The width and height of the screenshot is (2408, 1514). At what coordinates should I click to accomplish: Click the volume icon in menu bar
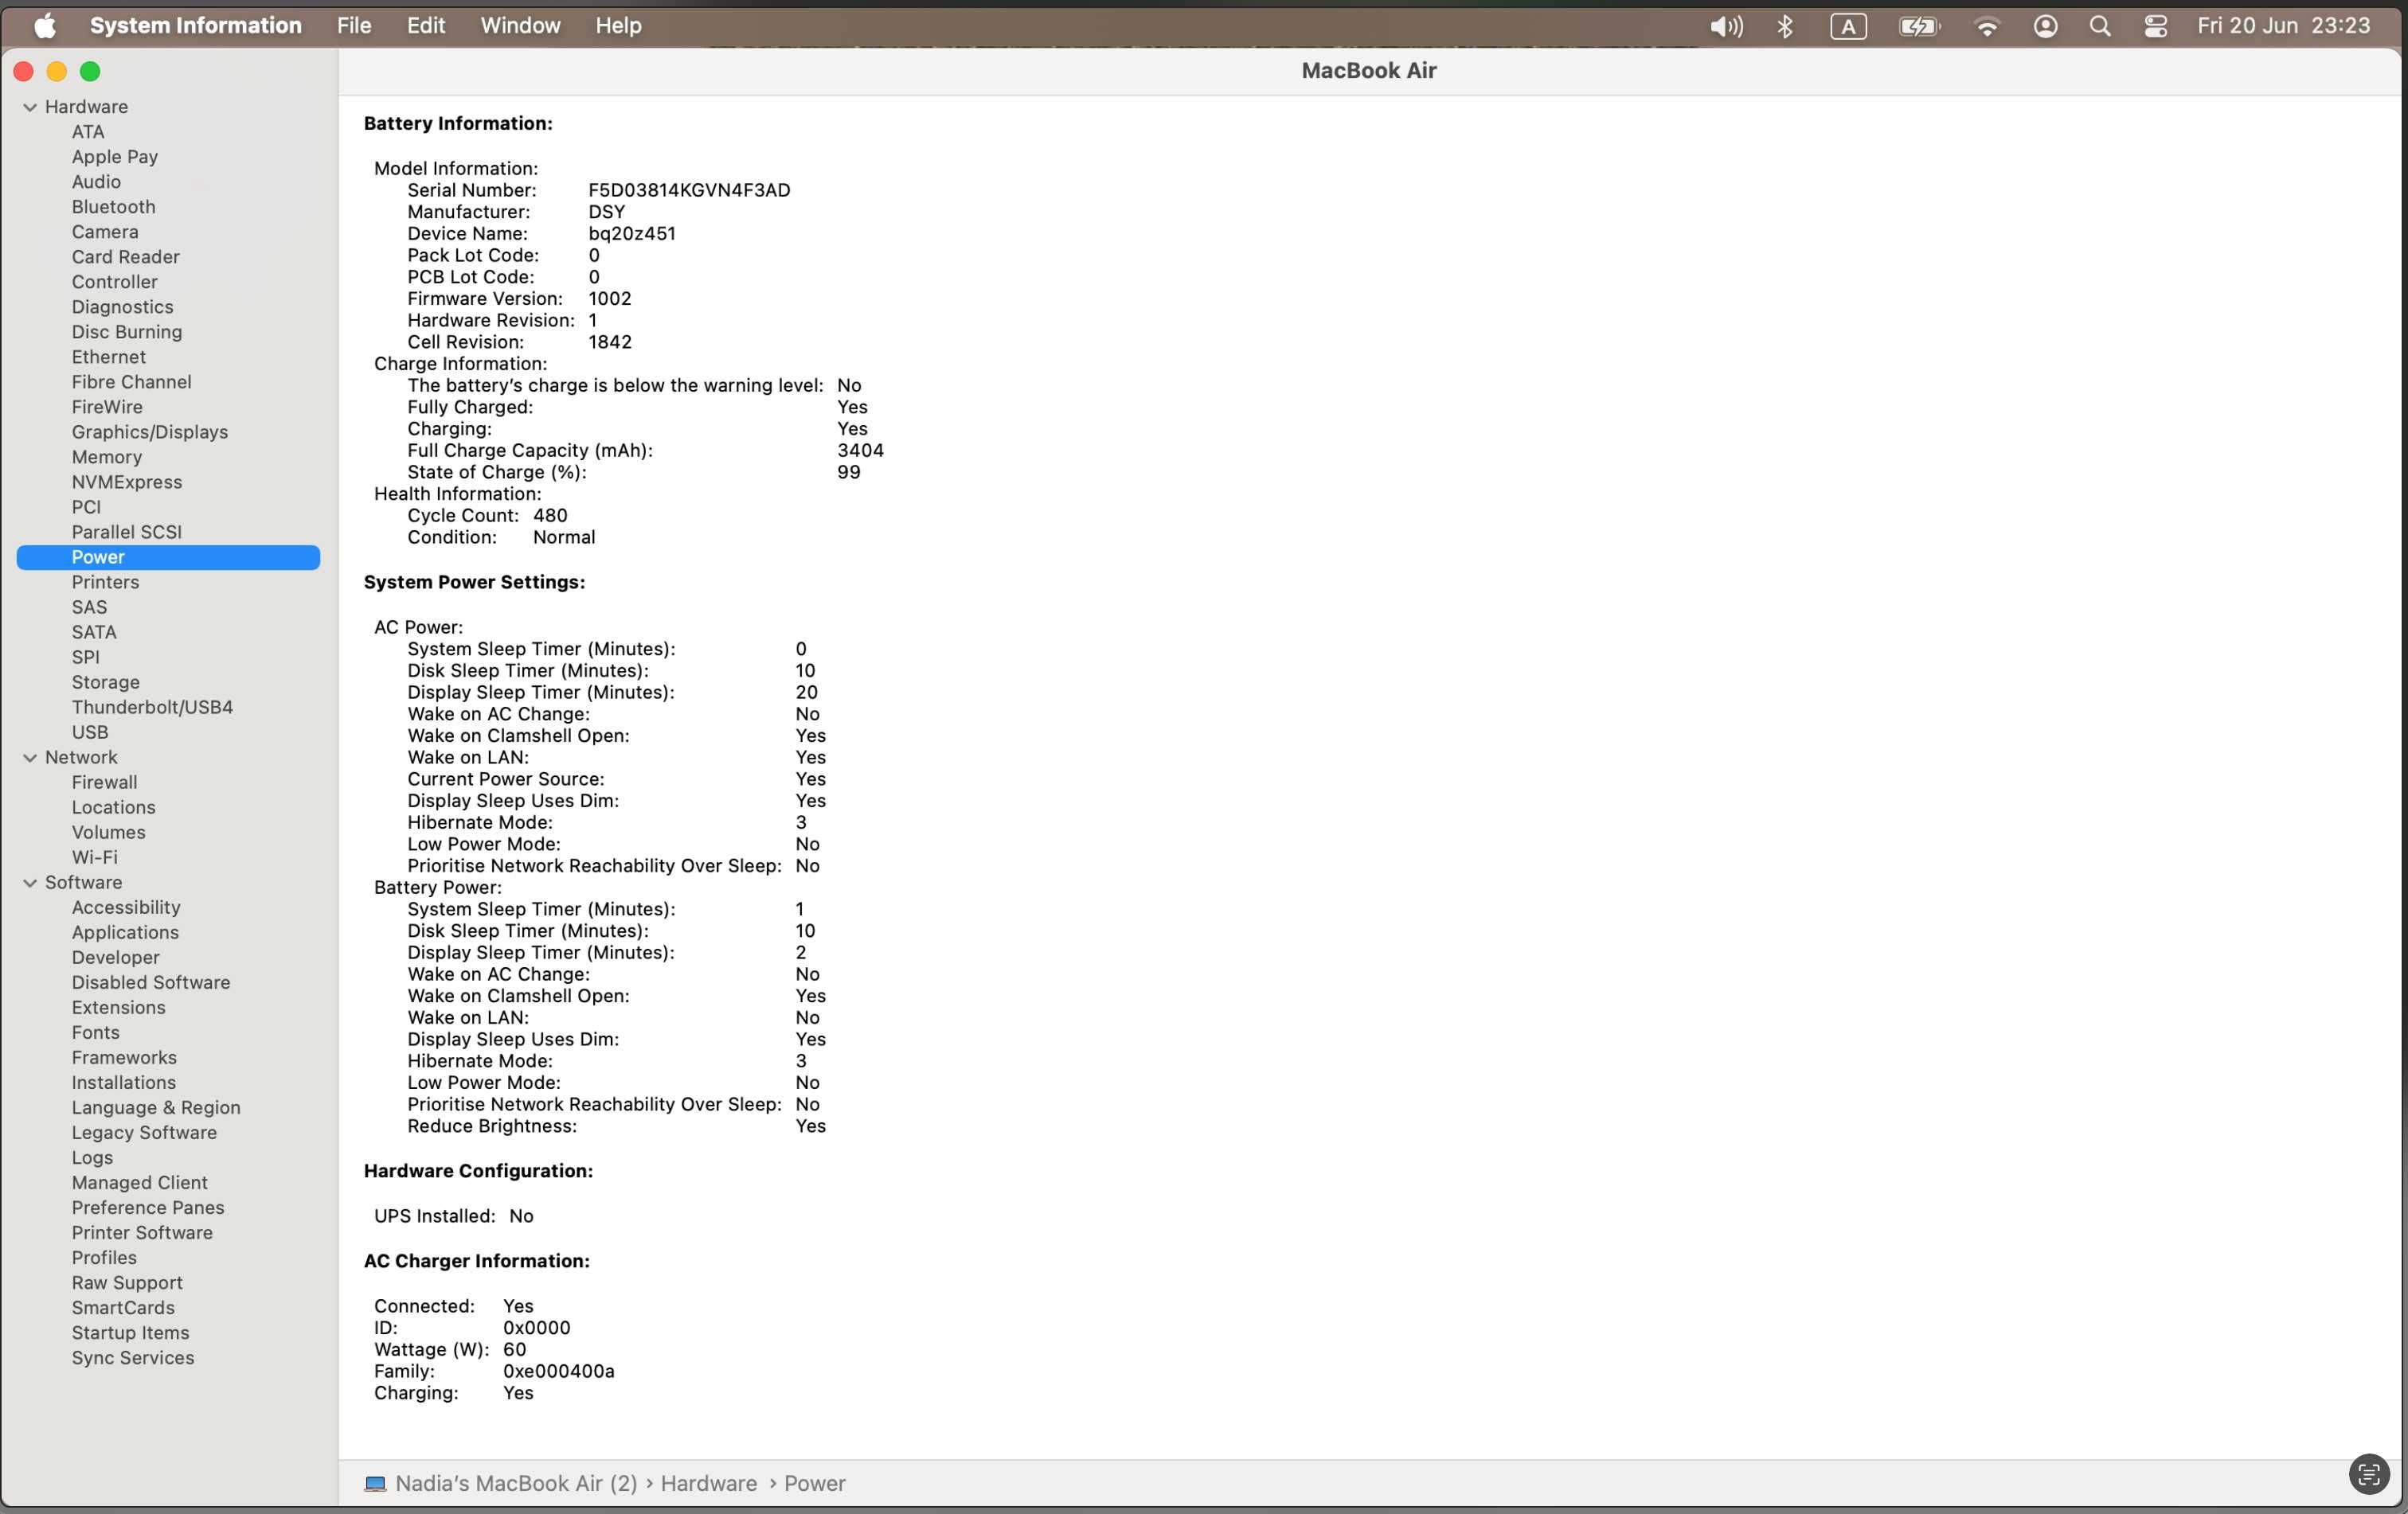tap(1725, 26)
